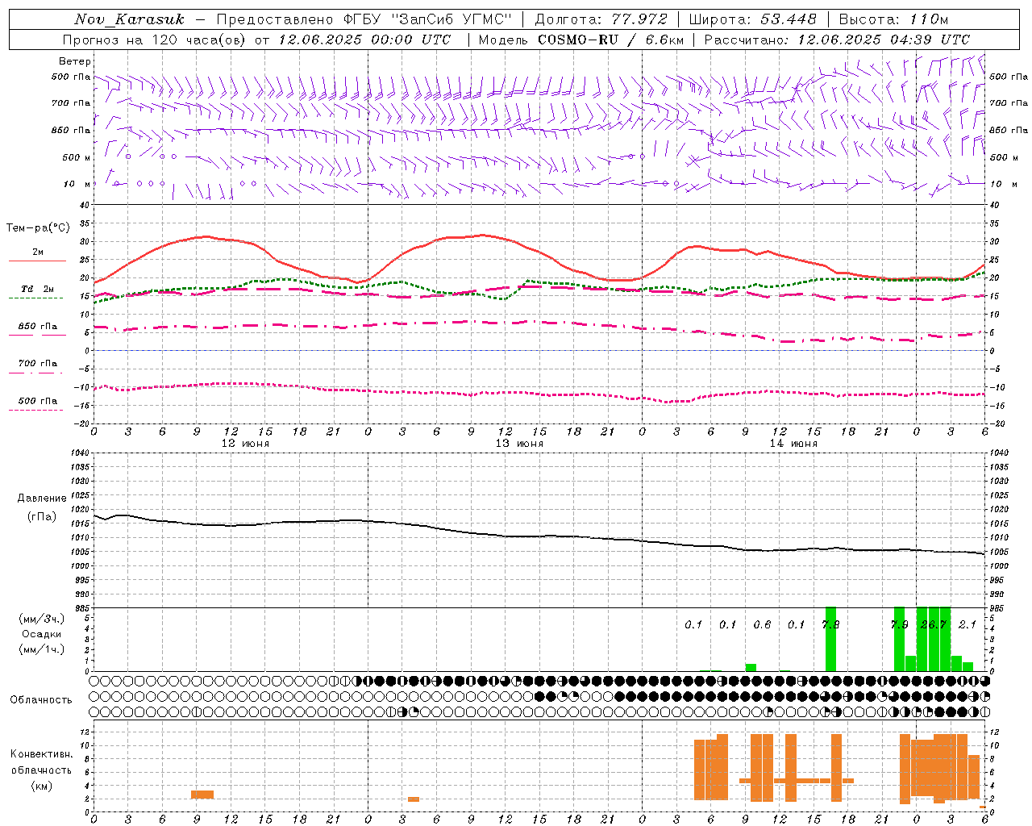
Task: Click the 0.6 precipitation amount
Action: [762, 625]
